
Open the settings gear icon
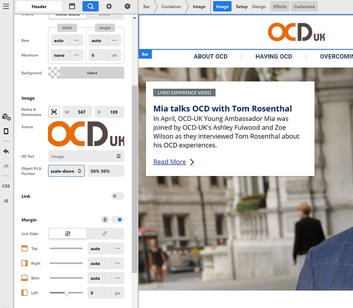click(109, 6)
